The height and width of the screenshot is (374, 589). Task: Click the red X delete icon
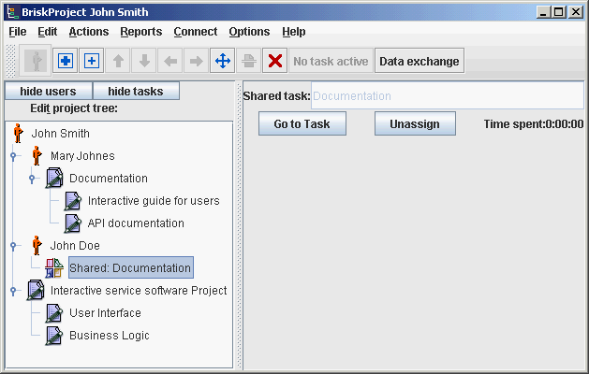coord(275,62)
